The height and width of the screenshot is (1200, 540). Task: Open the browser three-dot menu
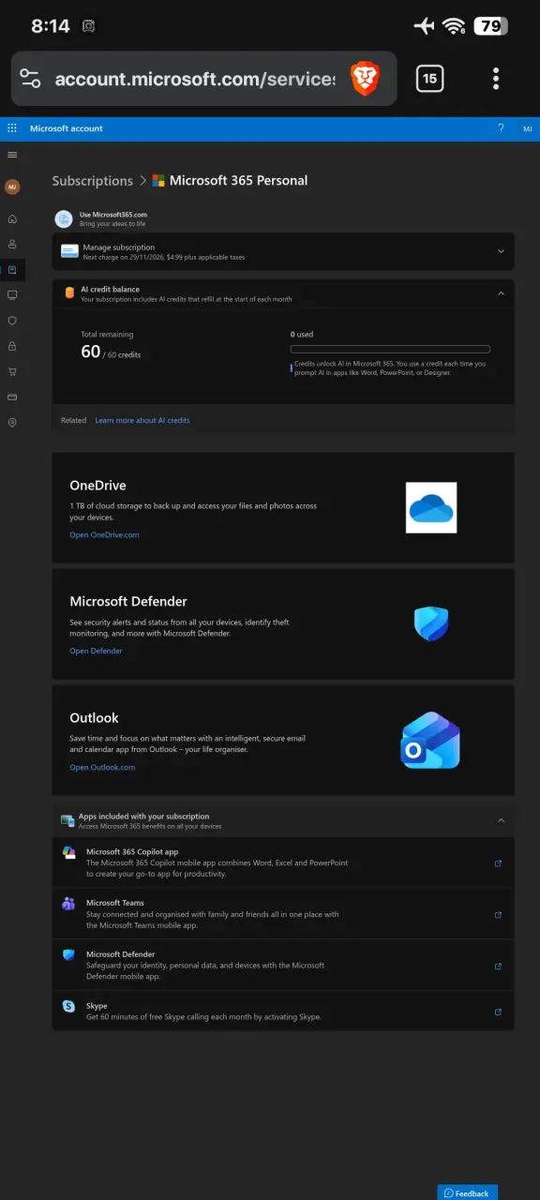[x=496, y=79]
